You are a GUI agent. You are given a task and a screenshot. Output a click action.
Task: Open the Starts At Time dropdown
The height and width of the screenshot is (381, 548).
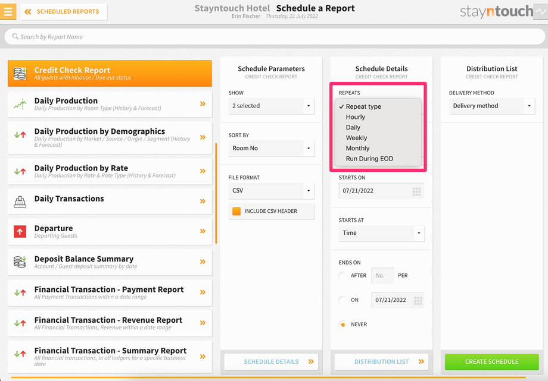[x=381, y=233]
